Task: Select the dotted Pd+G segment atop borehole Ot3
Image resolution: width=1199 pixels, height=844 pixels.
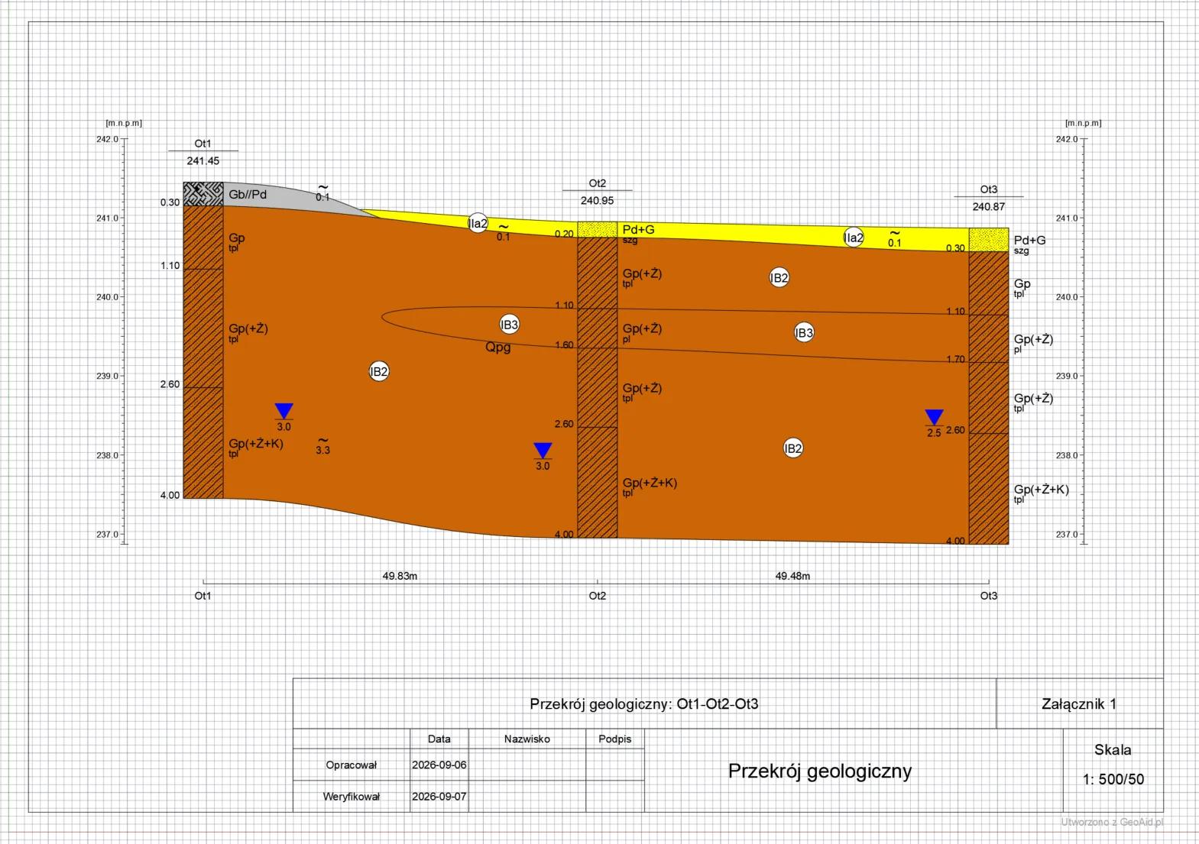Action: tap(989, 240)
